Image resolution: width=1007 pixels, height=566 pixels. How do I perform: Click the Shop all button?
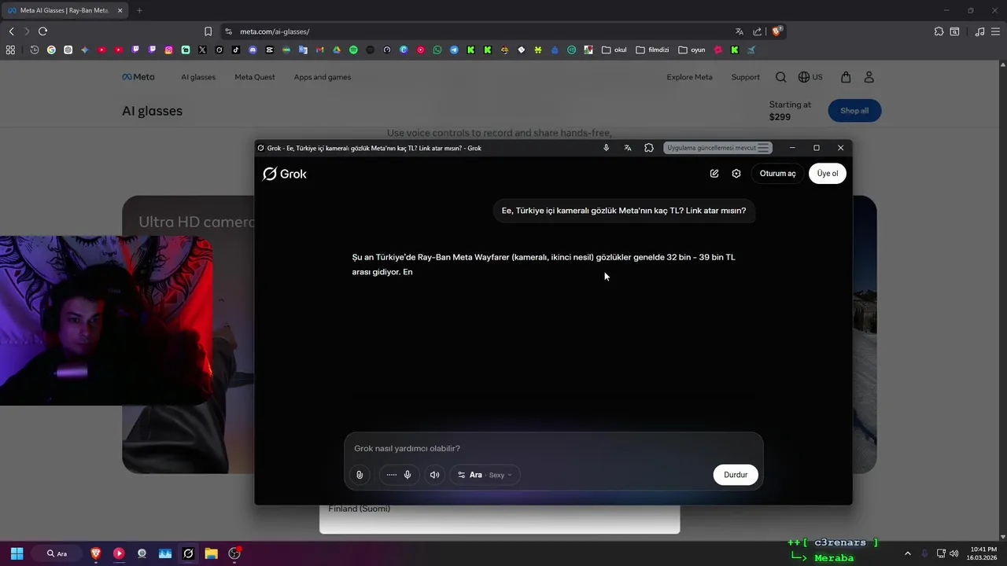[854, 111]
